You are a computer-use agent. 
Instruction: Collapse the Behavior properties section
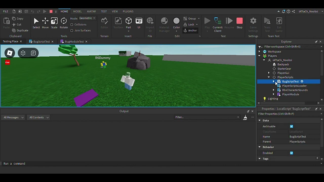tap(259, 147)
